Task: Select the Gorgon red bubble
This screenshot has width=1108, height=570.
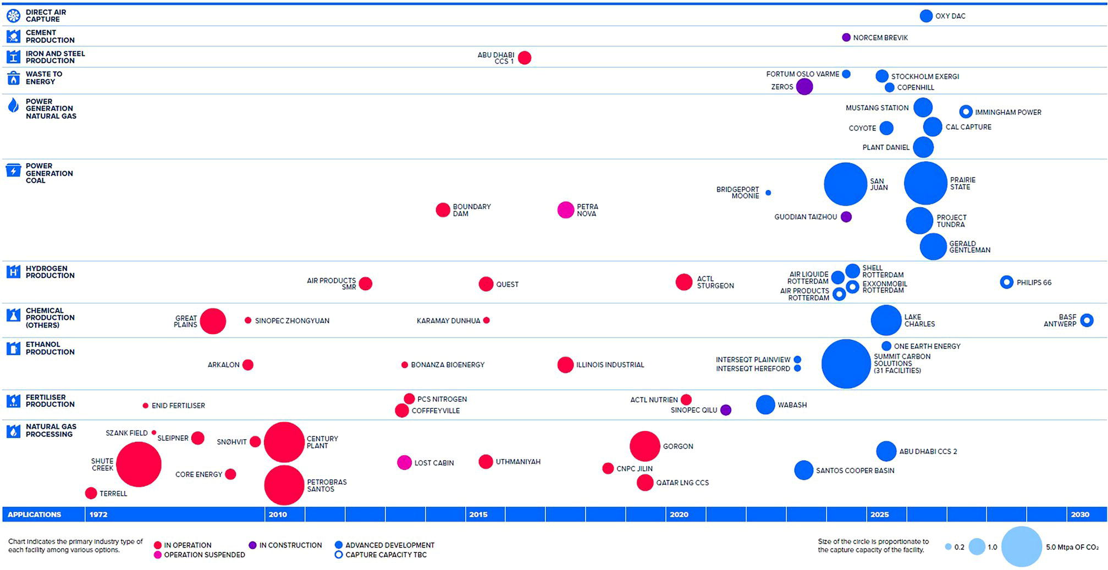Action: [645, 446]
